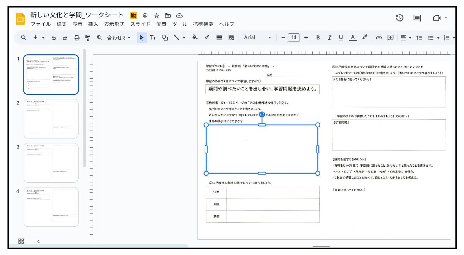Open the Arial font dropdown

[x=258, y=38]
